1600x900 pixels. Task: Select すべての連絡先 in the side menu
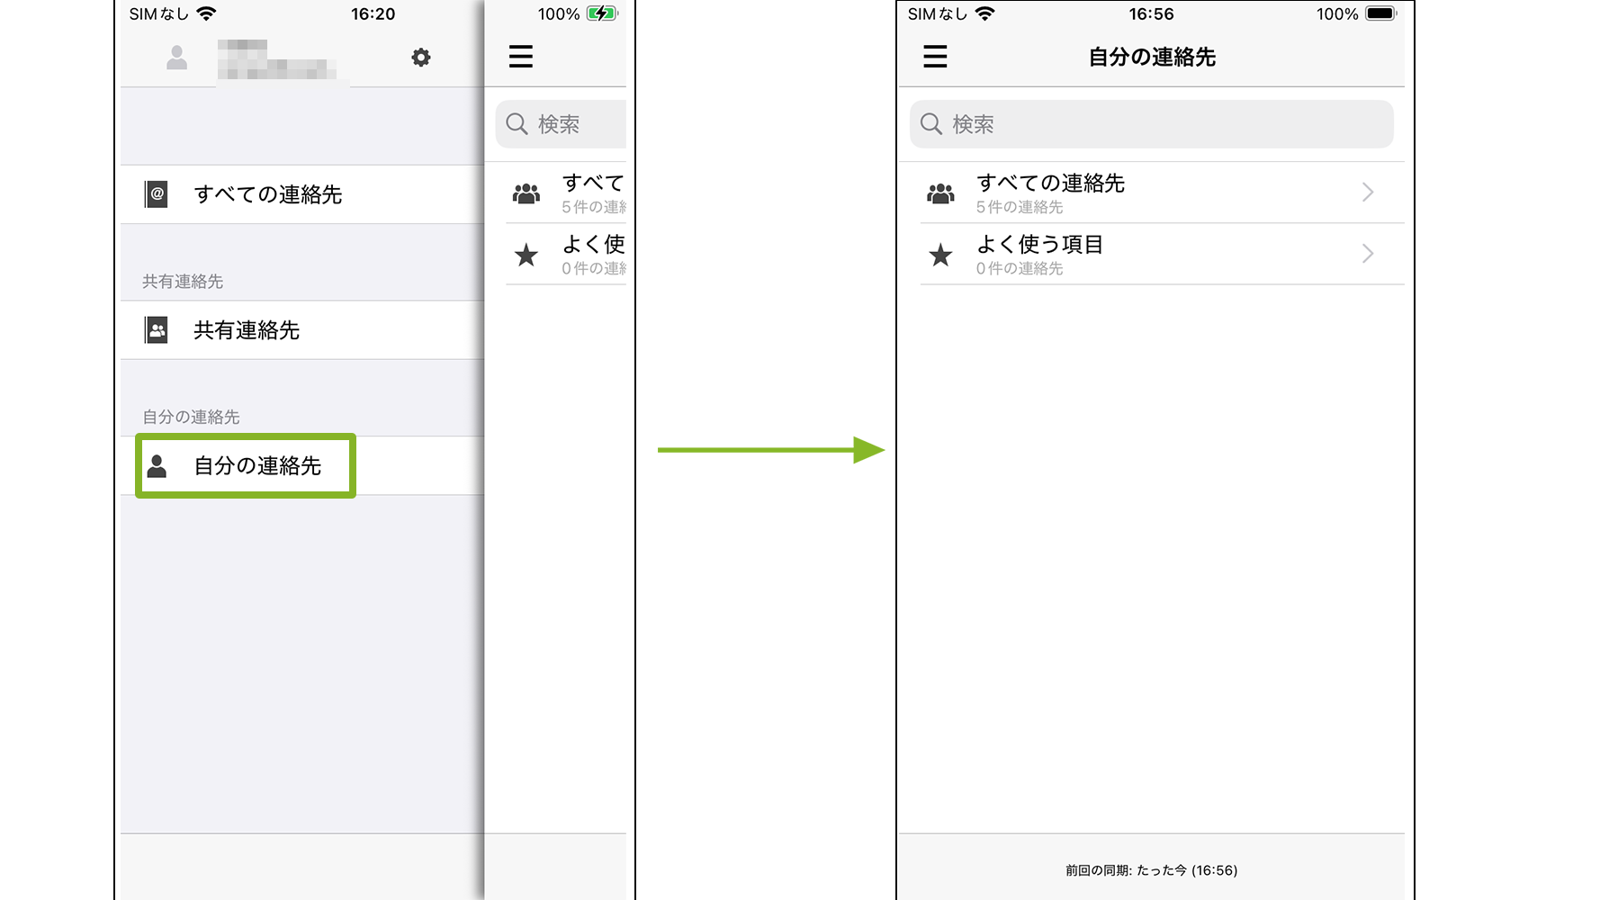pyautogui.click(x=268, y=194)
